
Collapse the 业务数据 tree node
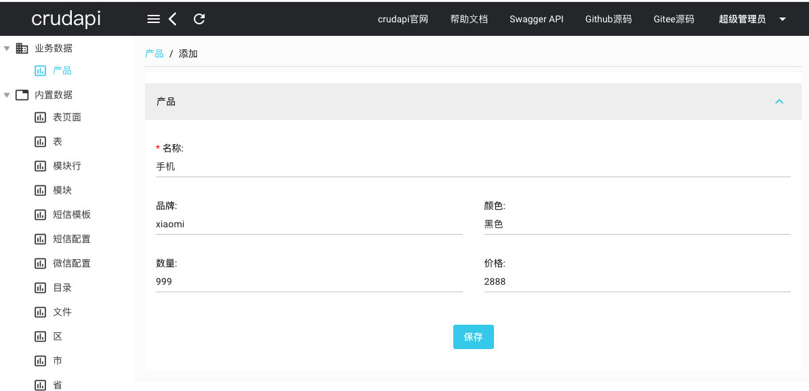tap(5, 47)
